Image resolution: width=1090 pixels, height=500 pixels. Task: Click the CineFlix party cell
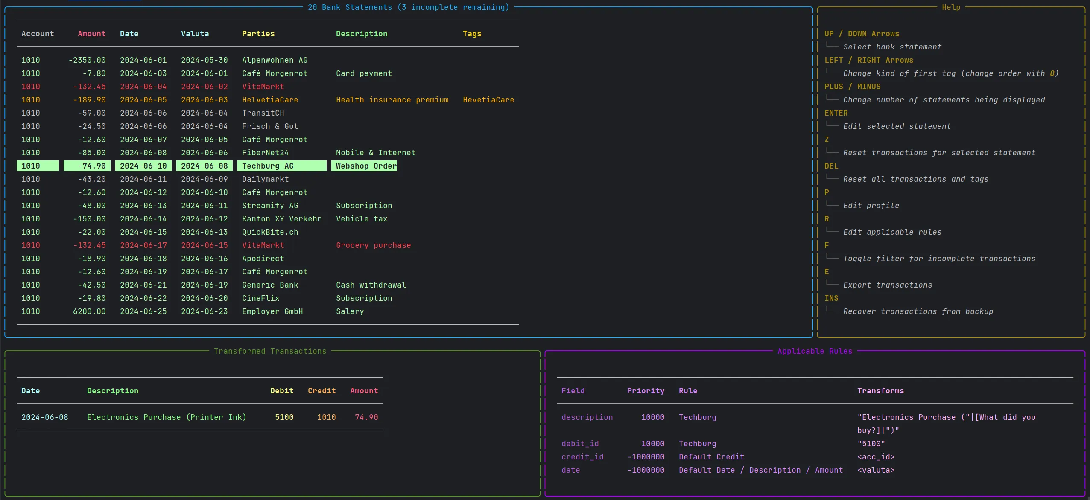pyautogui.click(x=260, y=298)
